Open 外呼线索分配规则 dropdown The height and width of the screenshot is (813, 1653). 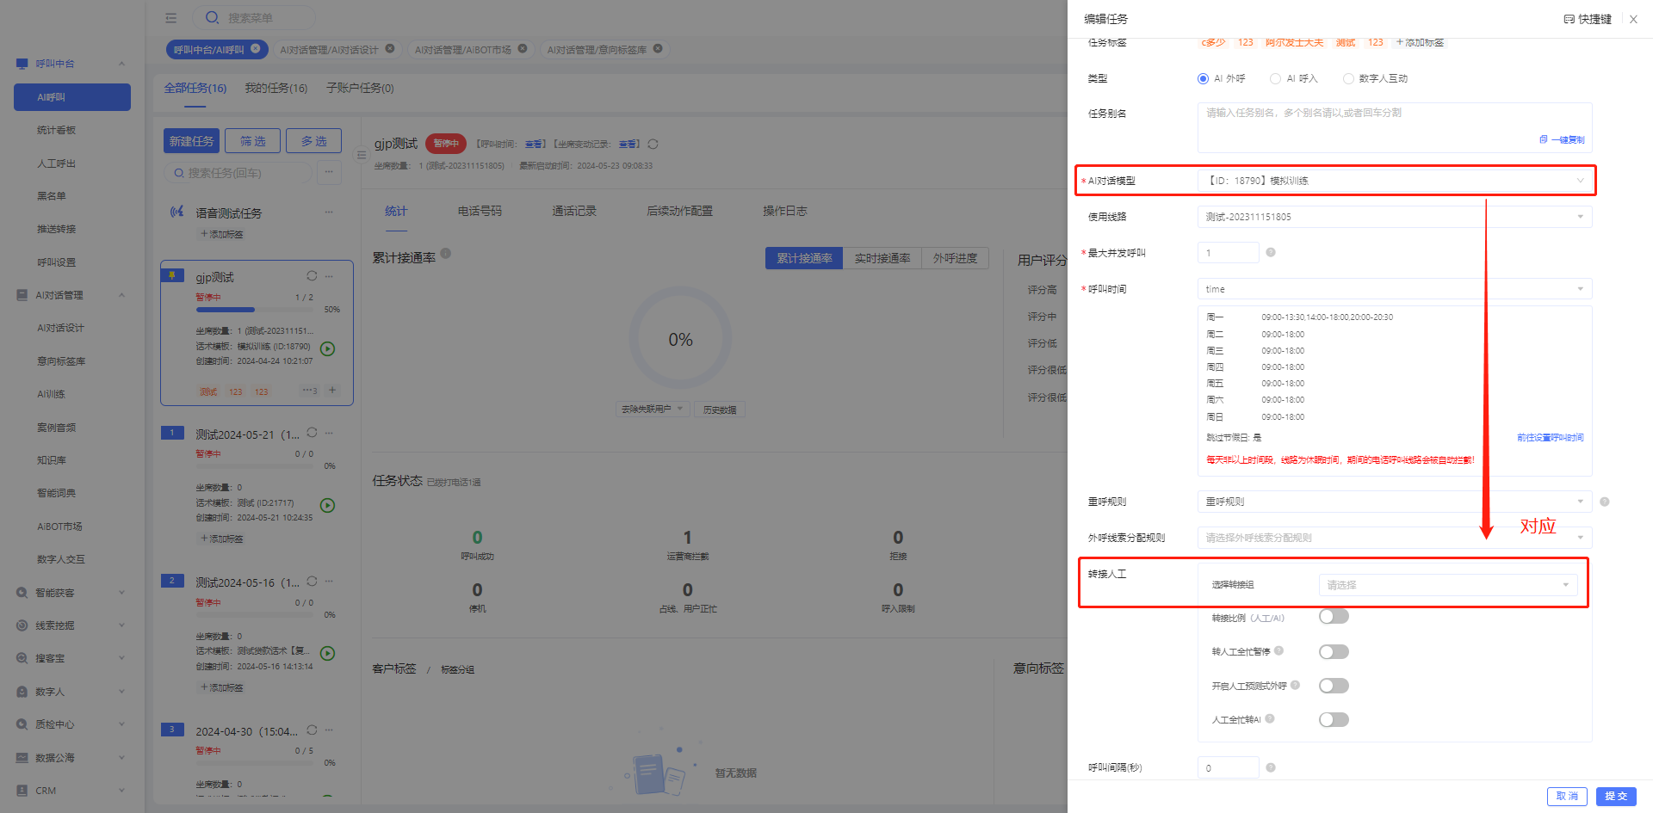pyautogui.click(x=1395, y=538)
